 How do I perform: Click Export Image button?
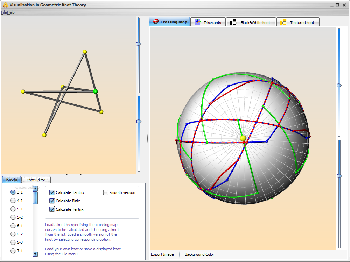[162, 254]
